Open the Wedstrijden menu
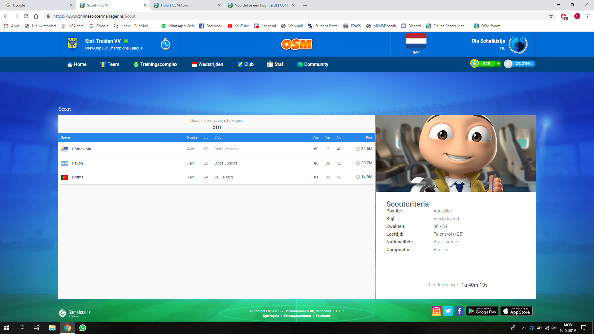This screenshot has height=334, width=594. click(207, 64)
